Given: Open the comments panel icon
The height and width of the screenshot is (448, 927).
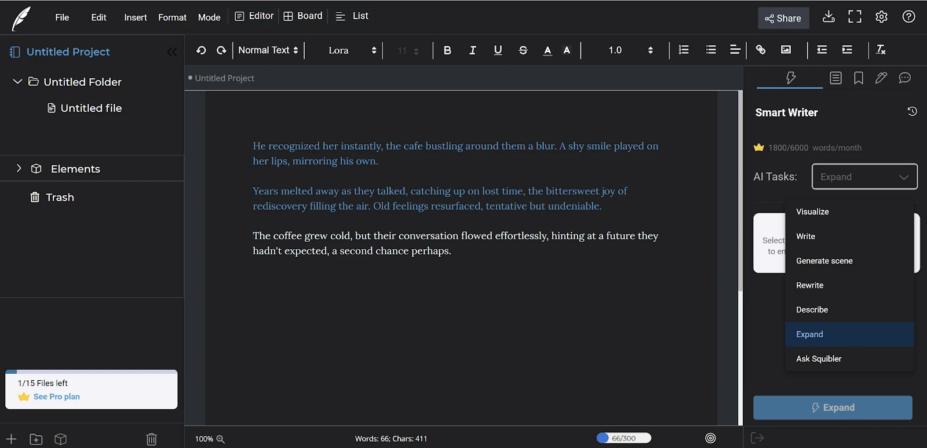Looking at the screenshot, I should point(904,78).
